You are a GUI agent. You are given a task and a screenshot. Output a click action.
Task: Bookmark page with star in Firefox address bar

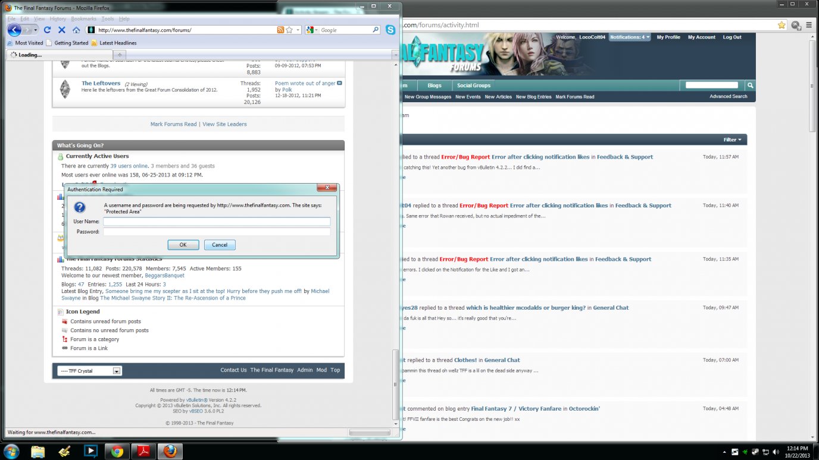[289, 30]
